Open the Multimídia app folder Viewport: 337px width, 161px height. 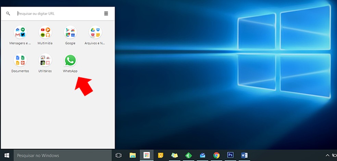pyautogui.click(x=45, y=32)
